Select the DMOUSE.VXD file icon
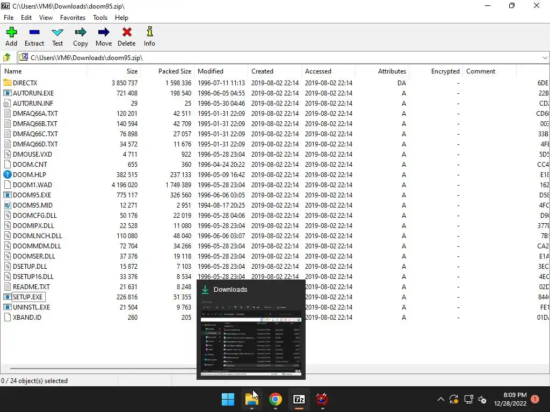 click(x=8, y=154)
